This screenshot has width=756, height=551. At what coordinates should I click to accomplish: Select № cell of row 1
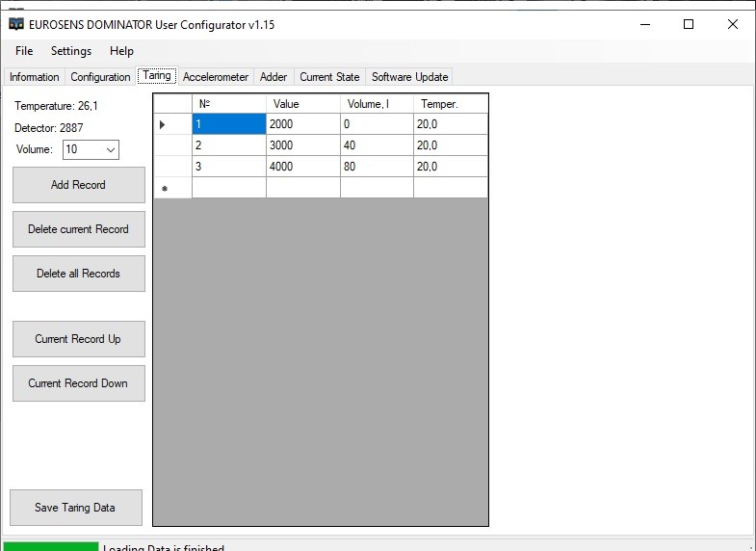(229, 124)
